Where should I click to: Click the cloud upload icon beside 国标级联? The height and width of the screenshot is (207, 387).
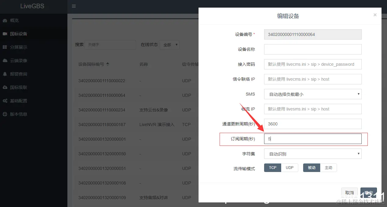point(5,87)
